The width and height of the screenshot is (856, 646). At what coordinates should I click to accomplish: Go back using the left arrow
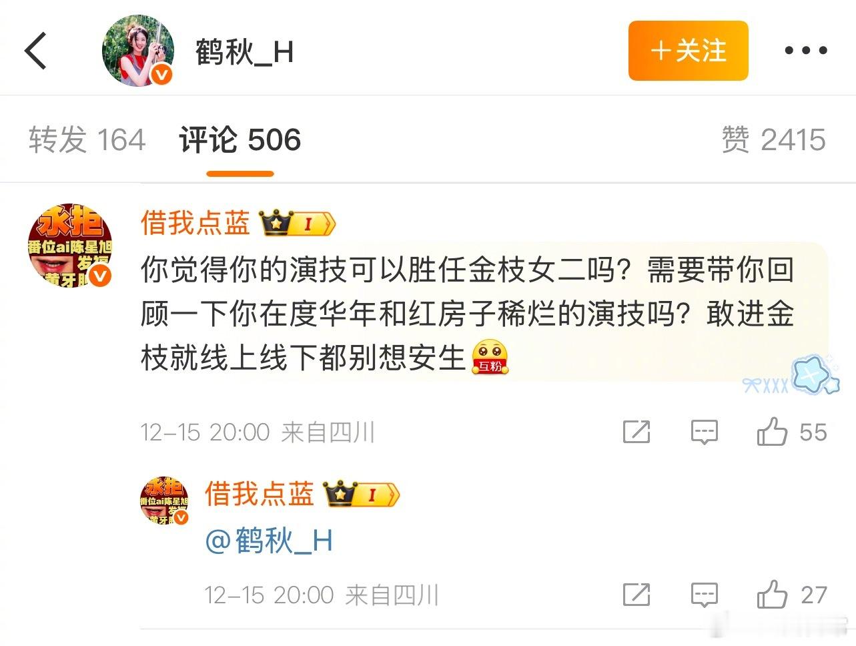coord(36,51)
